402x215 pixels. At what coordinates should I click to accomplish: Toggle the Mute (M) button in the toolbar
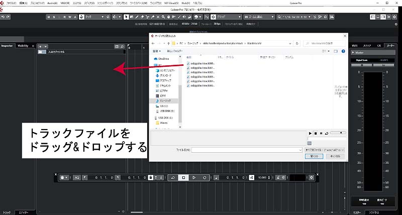pos(49,17)
